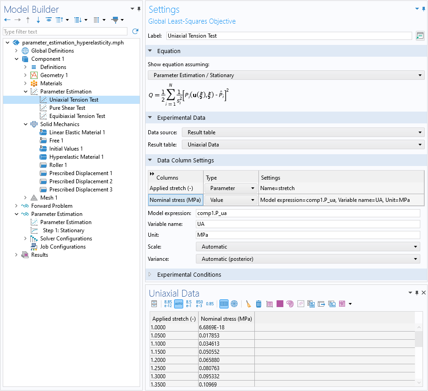428x391 pixels.
Task: Toggle the AUTO notation button
Action: pos(179,303)
